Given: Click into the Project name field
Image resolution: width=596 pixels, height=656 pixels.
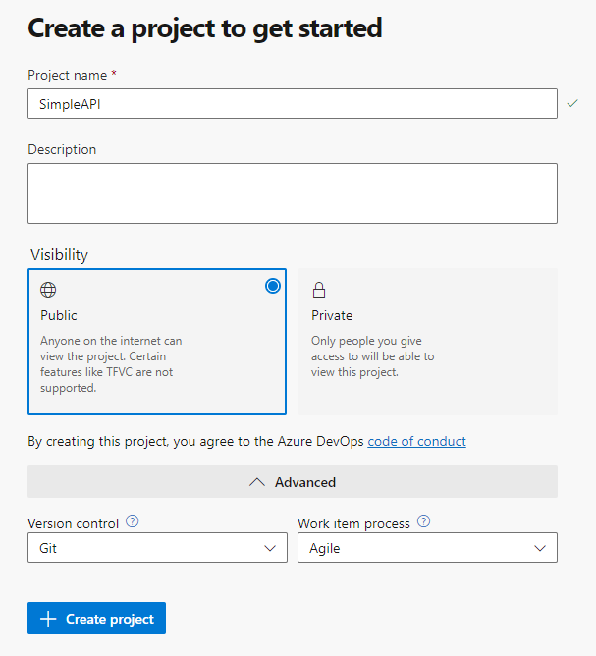Looking at the screenshot, I should coord(293,103).
